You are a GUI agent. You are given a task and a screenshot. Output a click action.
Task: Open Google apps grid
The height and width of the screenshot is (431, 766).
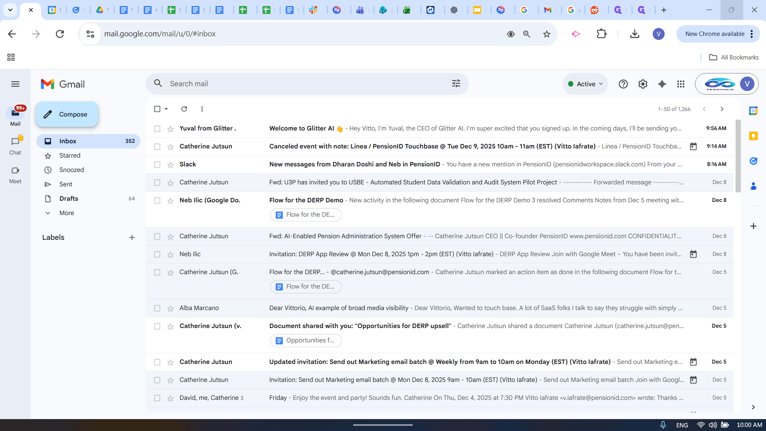681,84
